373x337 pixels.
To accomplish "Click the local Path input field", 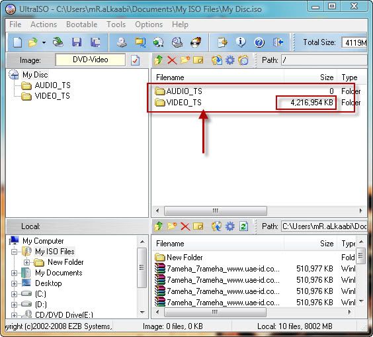I will pyautogui.click(x=324, y=226).
